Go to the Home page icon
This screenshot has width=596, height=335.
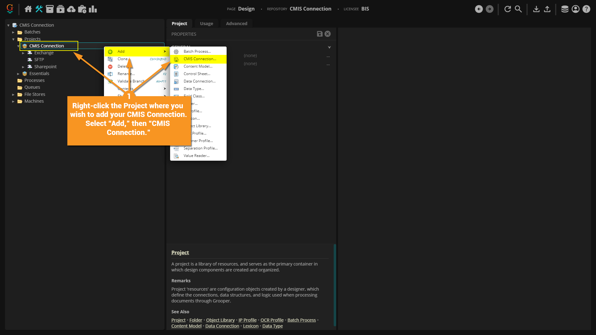pyautogui.click(x=28, y=9)
